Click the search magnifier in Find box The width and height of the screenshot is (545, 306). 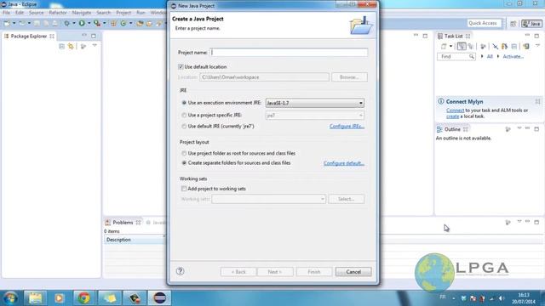click(x=472, y=56)
